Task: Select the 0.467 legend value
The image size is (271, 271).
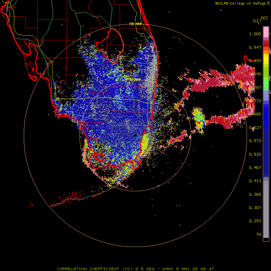Action: coord(255,168)
